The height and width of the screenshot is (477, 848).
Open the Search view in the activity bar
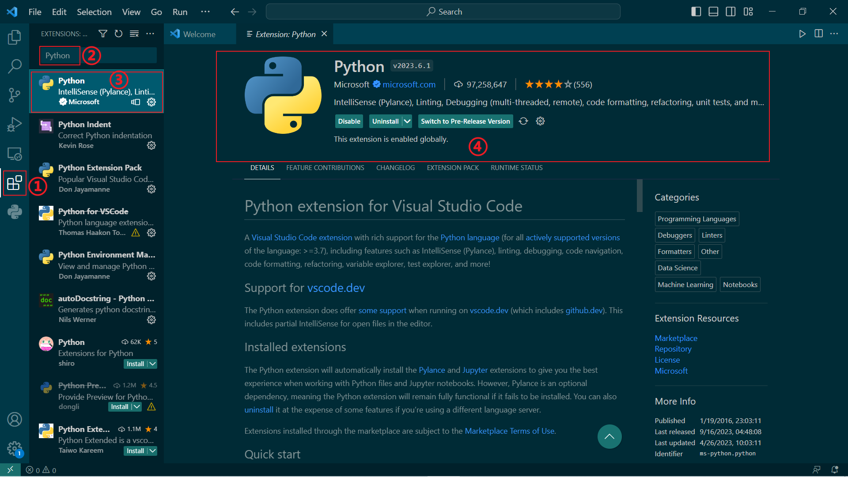tap(15, 65)
